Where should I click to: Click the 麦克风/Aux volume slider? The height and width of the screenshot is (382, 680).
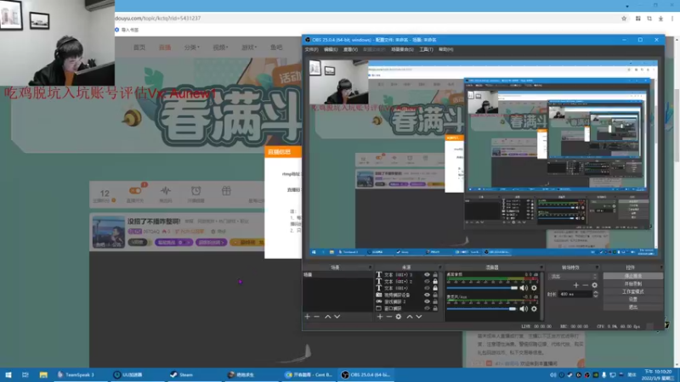pos(482,309)
